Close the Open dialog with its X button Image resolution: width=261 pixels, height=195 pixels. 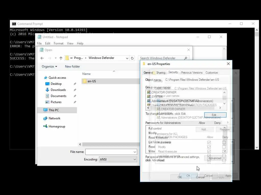pyautogui.click(x=188, y=50)
